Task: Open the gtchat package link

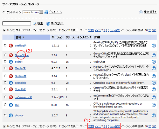Action: (x=18, y=62)
